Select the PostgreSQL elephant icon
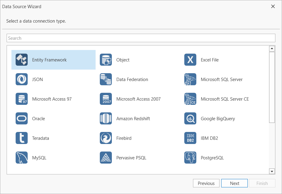This screenshot has width=282, height=194. pyautogui.click(x=190, y=158)
